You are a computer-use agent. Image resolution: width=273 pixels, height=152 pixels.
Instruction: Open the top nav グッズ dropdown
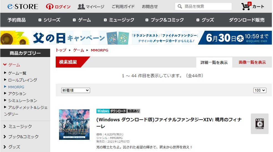205,20
